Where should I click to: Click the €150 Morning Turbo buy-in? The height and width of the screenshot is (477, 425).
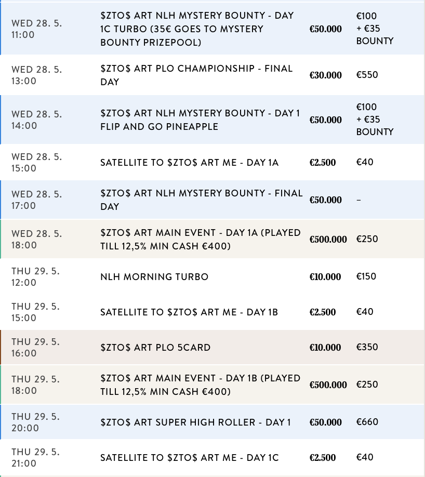tap(366, 276)
